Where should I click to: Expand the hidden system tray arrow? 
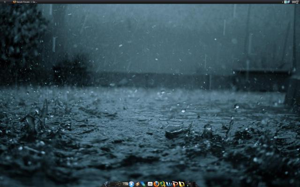pos(283,2)
